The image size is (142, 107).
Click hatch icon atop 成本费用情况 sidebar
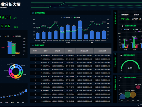click(115, 13)
